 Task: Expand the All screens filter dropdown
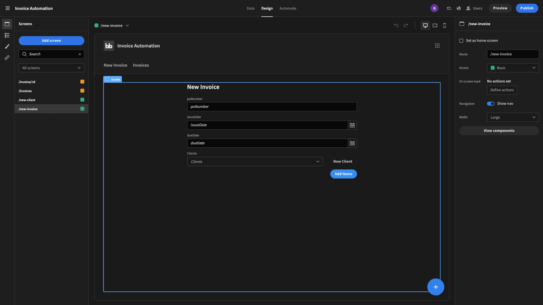coord(51,68)
